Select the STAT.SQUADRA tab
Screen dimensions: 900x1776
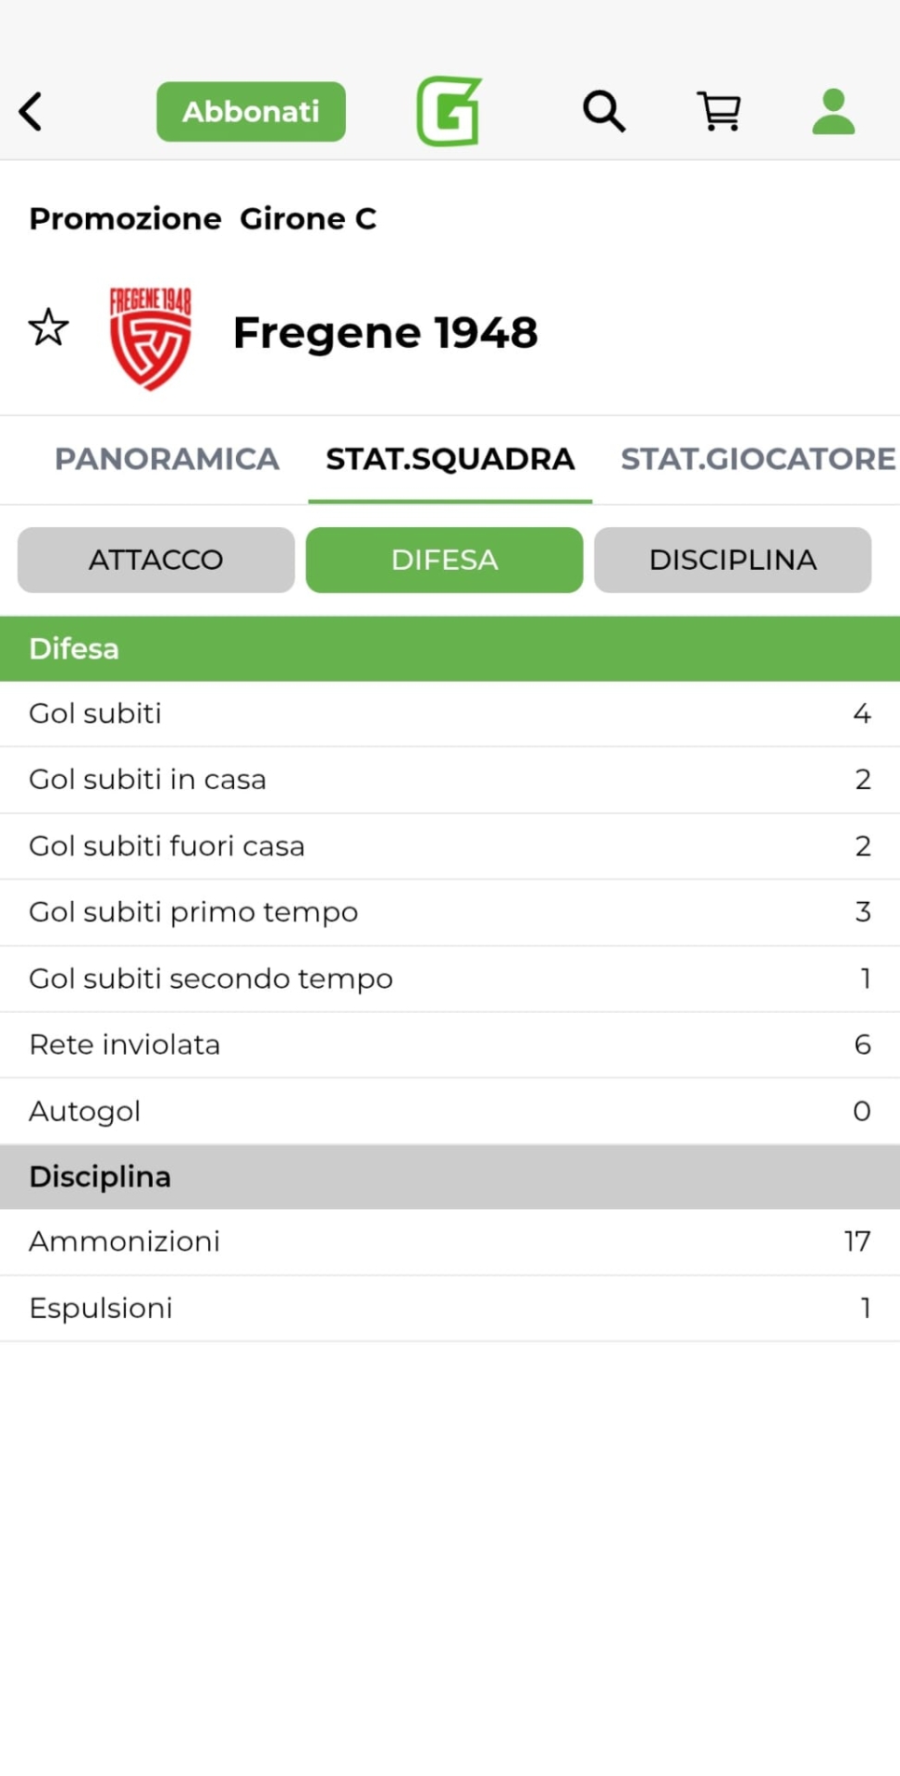(450, 459)
